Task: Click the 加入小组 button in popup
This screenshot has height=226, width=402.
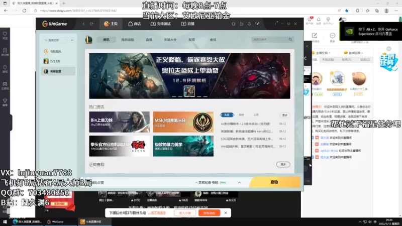Action: pos(185,213)
